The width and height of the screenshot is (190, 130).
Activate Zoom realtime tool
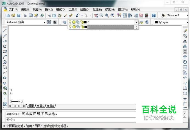click(101, 15)
